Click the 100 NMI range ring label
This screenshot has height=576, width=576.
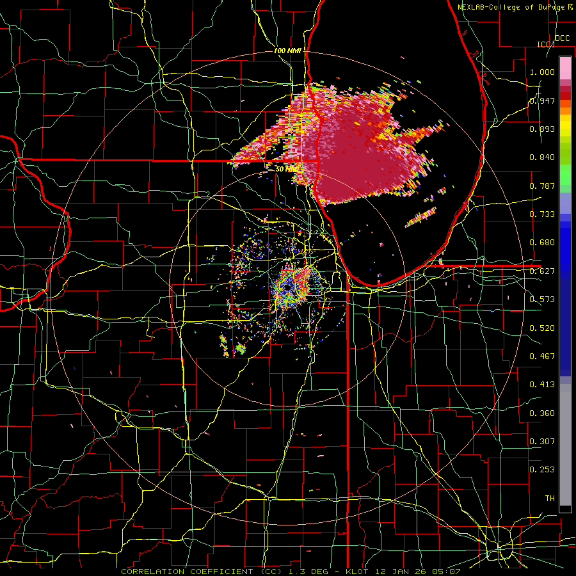(287, 51)
